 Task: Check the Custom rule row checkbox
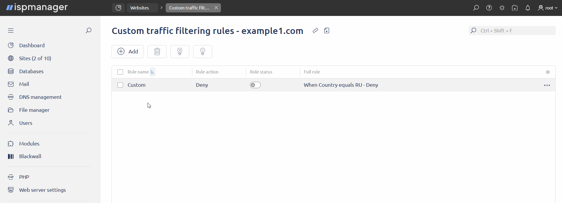[120, 85]
